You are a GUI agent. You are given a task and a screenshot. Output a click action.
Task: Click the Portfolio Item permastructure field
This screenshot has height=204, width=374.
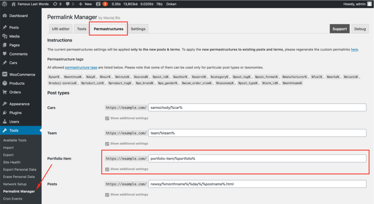tap(257, 158)
